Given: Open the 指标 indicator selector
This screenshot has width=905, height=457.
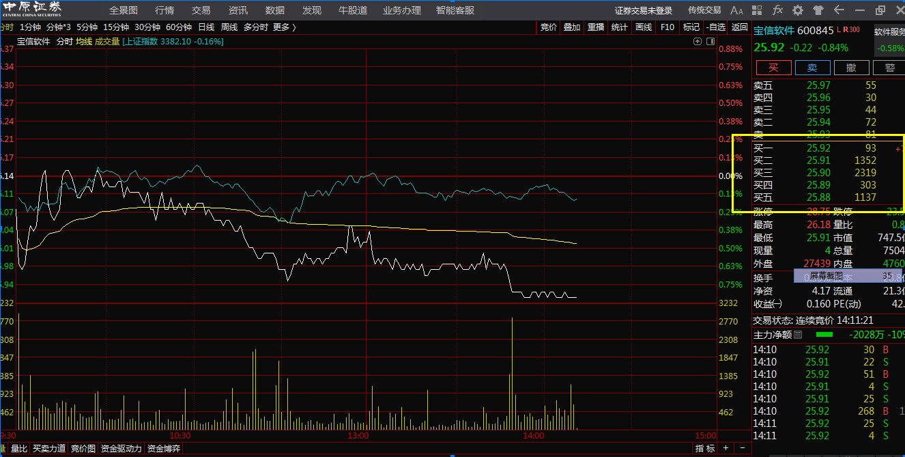Looking at the screenshot, I should (705, 449).
